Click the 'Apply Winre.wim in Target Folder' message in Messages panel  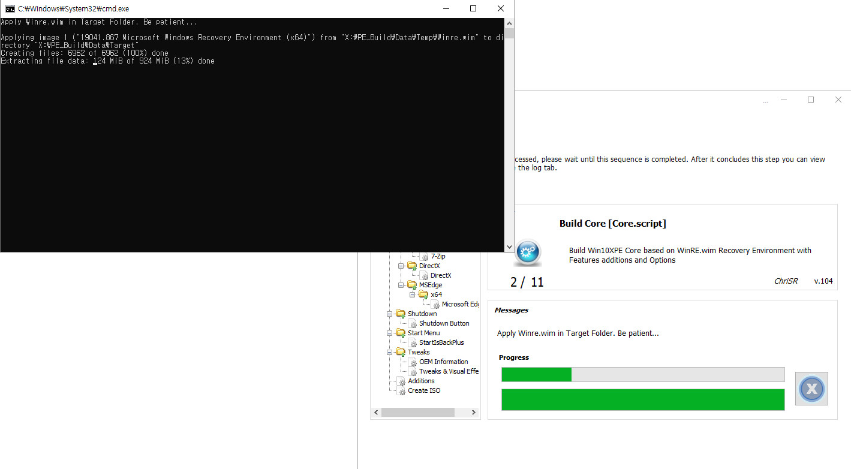[x=578, y=333]
